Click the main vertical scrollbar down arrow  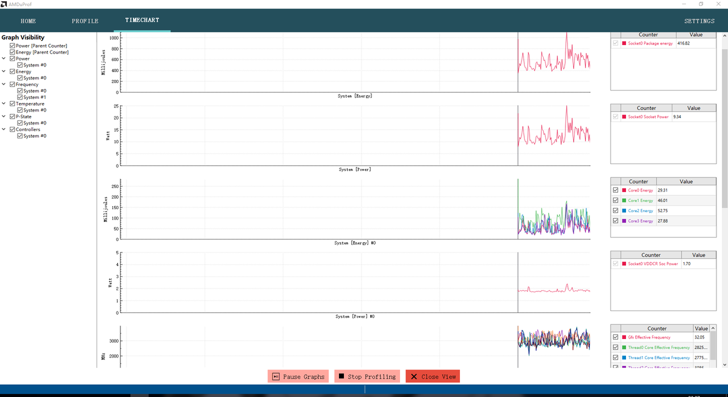725,365
